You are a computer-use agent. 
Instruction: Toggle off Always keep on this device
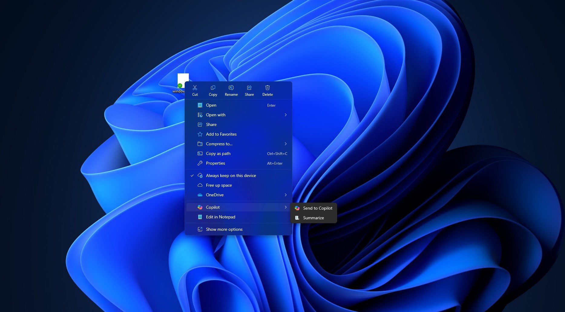pyautogui.click(x=231, y=175)
